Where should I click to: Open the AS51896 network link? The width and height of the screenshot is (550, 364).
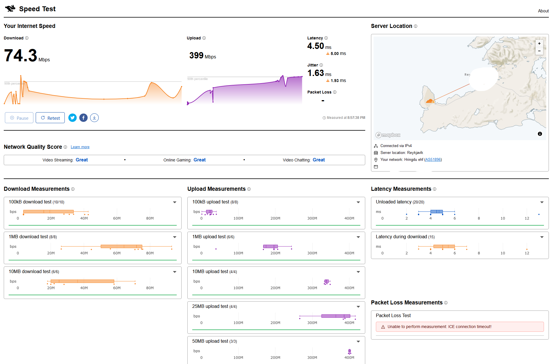(433, 160)
